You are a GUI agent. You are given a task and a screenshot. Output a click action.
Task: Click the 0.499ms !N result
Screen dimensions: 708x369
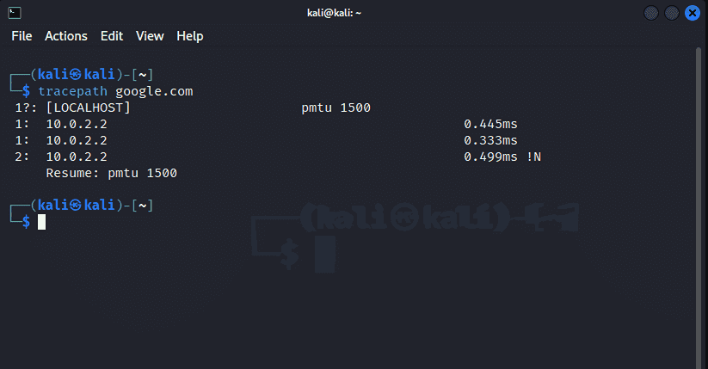[502, 157]
